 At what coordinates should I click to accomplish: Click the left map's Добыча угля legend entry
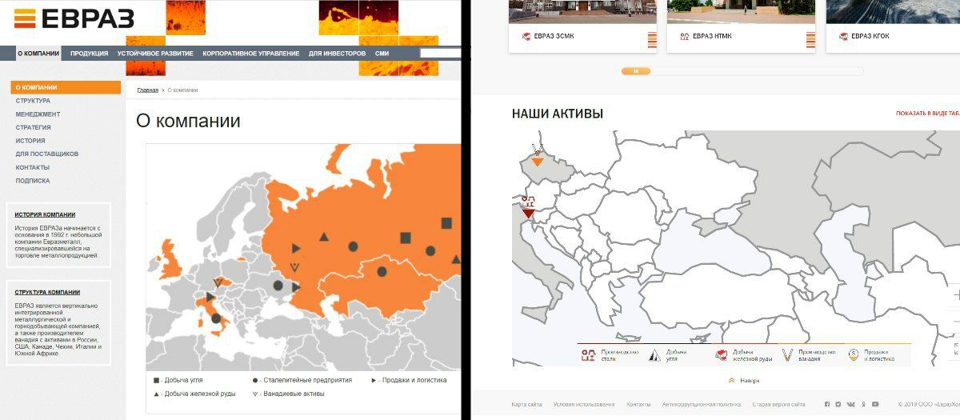click(179, 380)
